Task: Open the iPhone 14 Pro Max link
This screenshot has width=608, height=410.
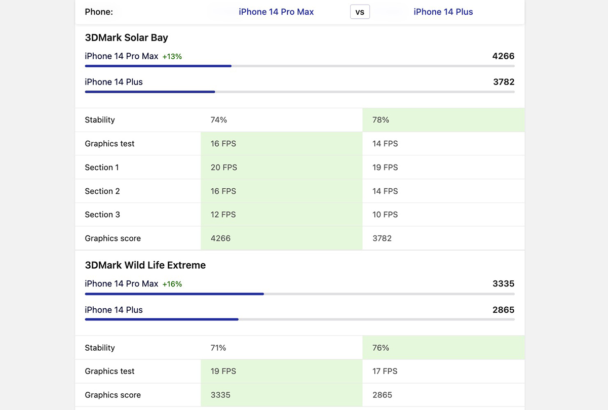Action: 276,12
